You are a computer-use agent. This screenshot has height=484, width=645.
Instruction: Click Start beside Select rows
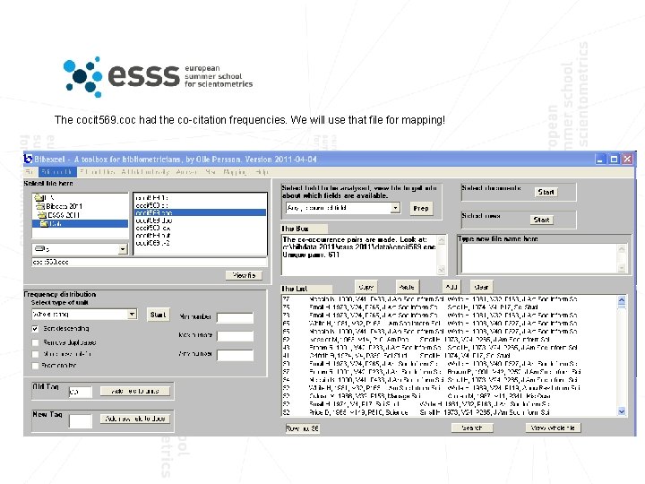[541, 220]
